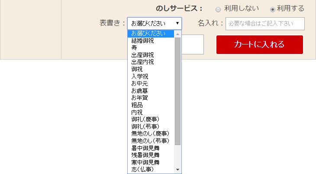Pick 入学祝 option in the list
The image size is (316, 174).
[x=151, y=76]
